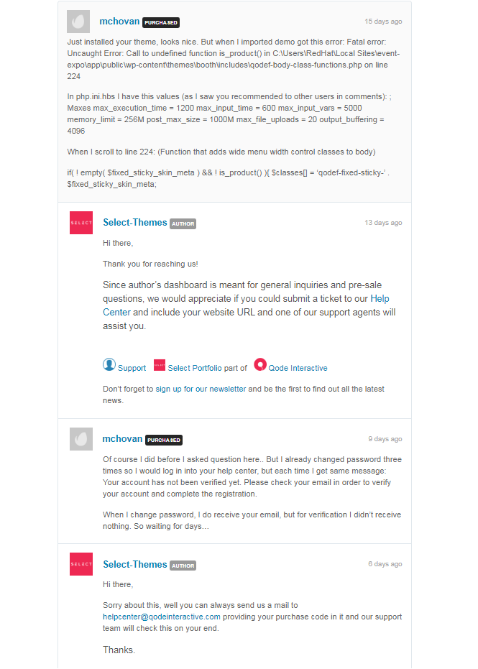This screenshot has height=669, width=478.
Task: Click the 9 days ago timestamp
Action: [385, 438]
